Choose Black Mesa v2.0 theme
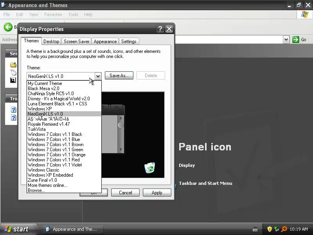Image resolution: width=313 pixels, height=235 pixels. pos(64,89)
